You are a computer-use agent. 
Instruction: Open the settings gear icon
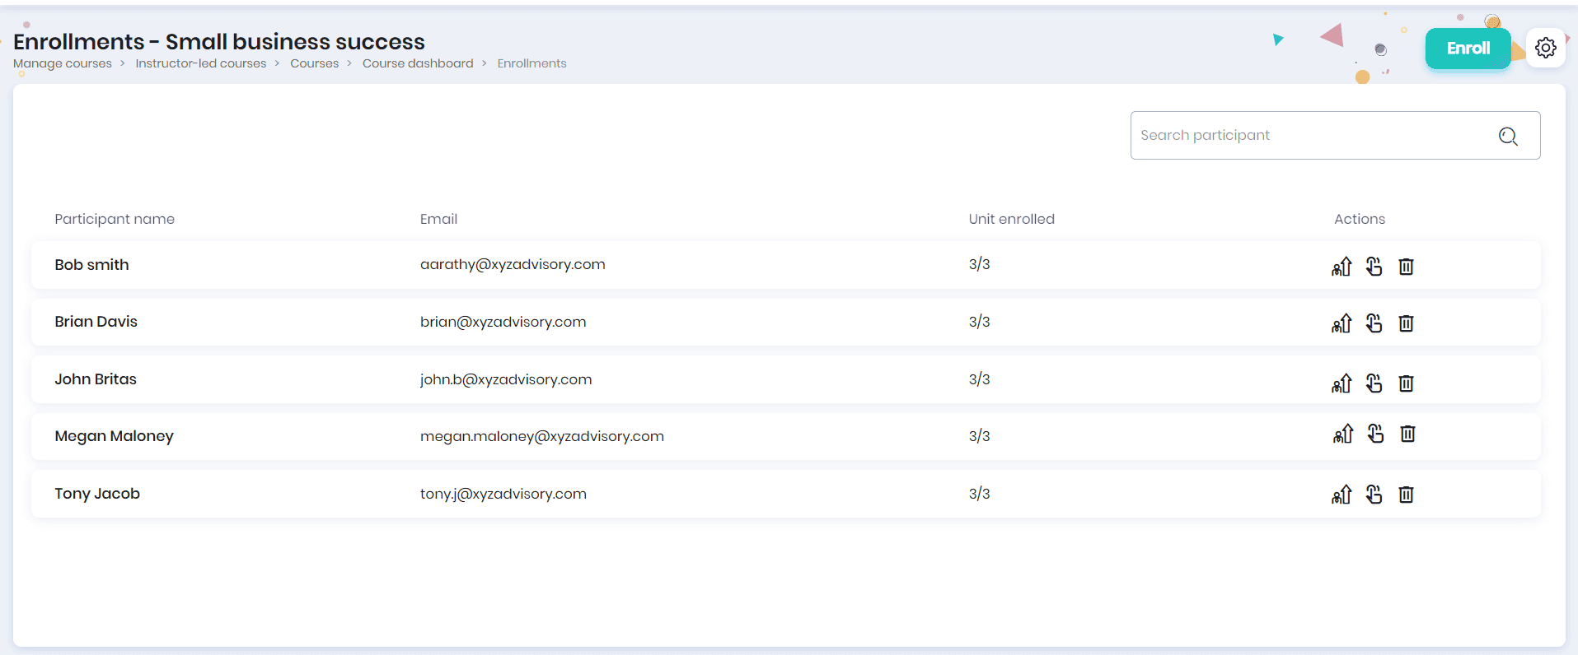tap(1546, 48)
